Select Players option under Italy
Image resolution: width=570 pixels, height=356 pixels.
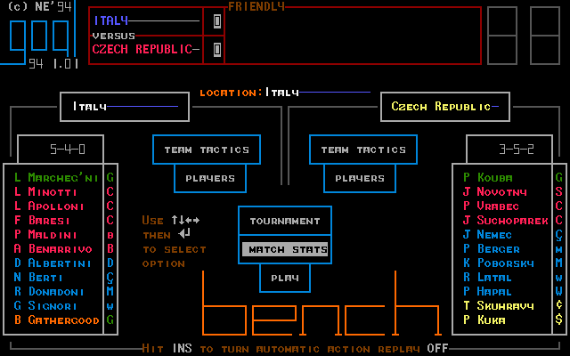(210, 178)
